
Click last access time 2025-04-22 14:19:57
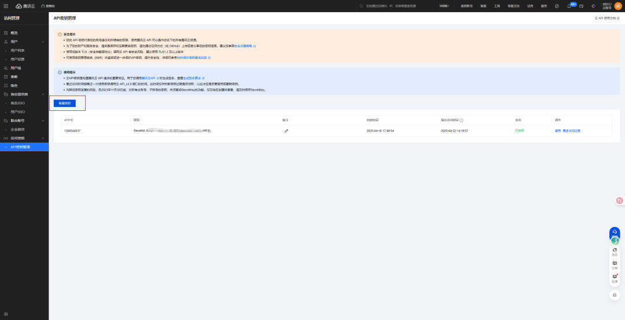tap(454, 131)
